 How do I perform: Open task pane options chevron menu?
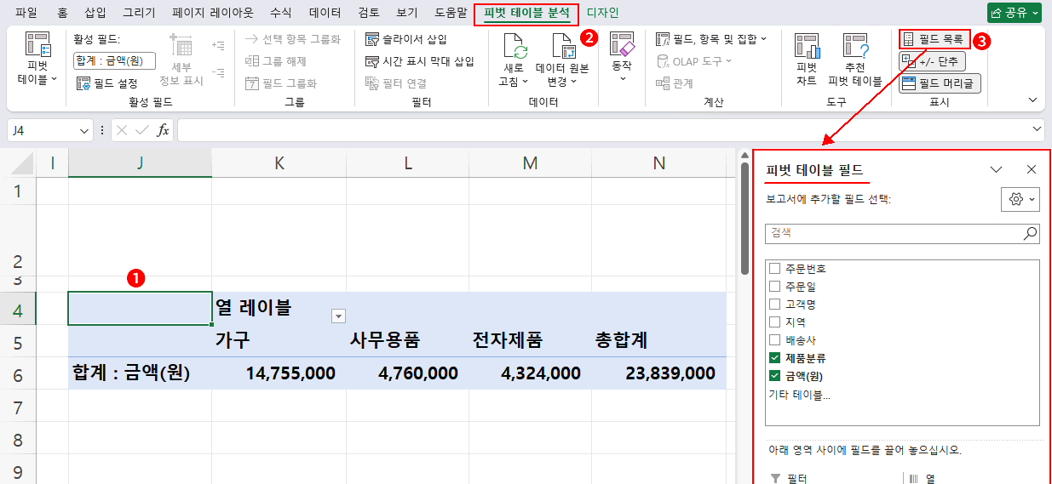pyautogui.click(x=996, y=169)
